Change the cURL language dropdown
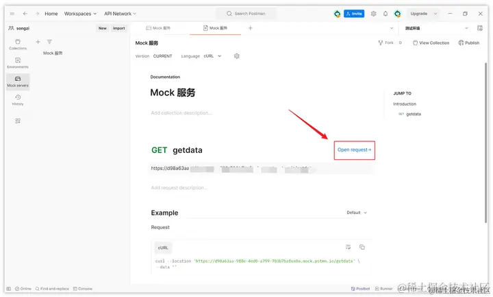 coord(212,56)
